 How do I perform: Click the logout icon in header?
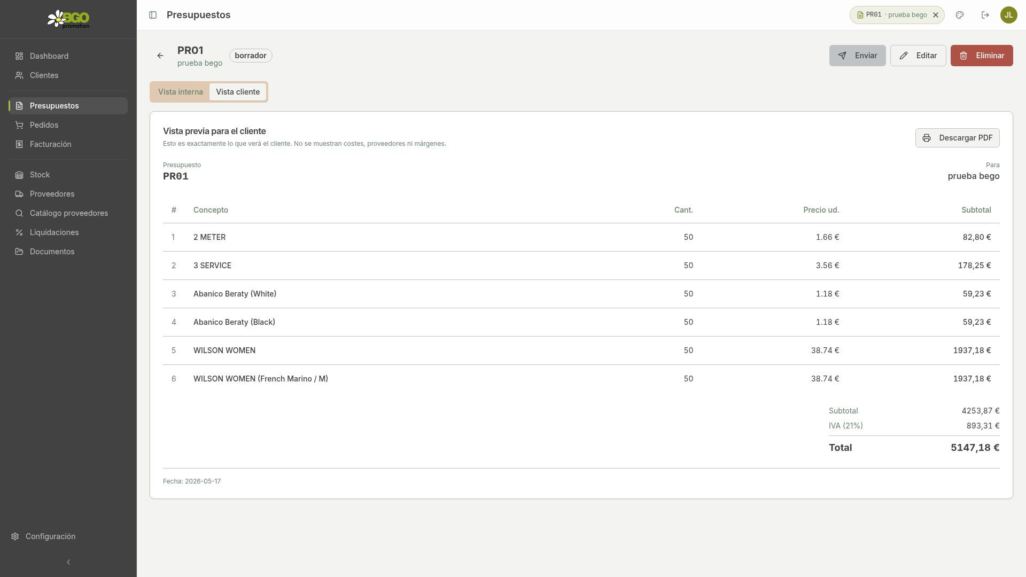(985, 15)
